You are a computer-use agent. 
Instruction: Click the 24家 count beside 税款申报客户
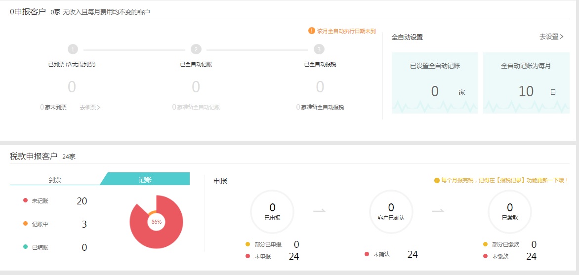(69, 157)
